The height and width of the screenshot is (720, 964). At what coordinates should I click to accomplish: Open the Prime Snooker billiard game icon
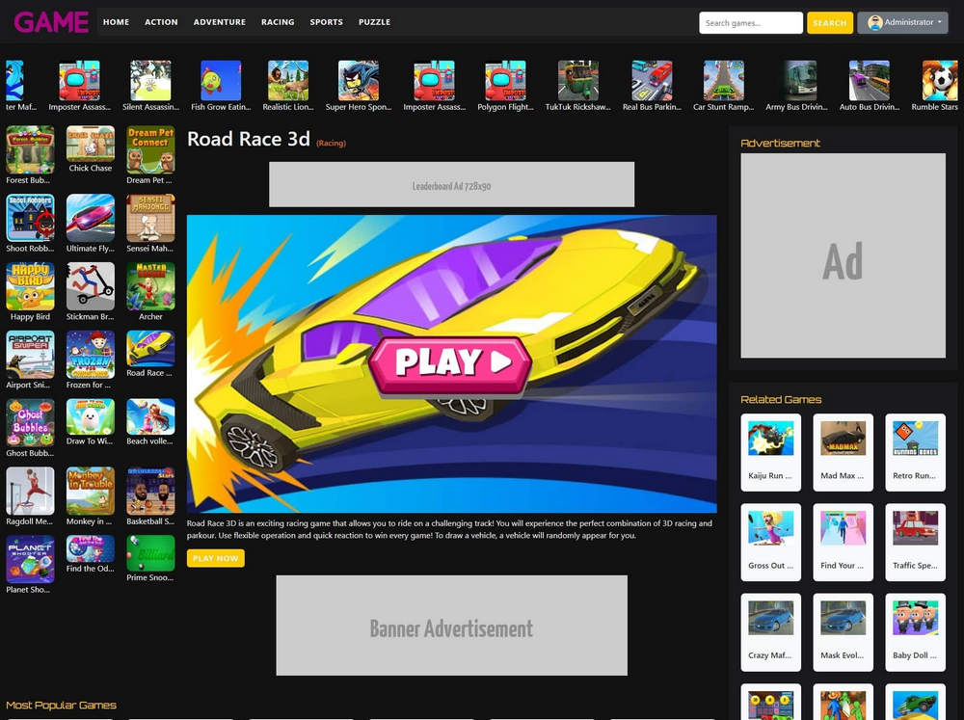150,553
